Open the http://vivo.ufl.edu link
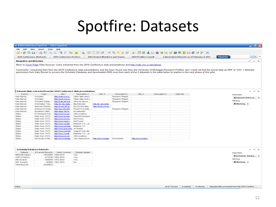Viewport: 276px width, 207px height. pos(62,126)
